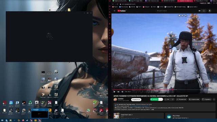Open the yellow Rockstar icon in taskbar
The height and width of the screenshot is (122, 217).
click(x=35, y=120)
